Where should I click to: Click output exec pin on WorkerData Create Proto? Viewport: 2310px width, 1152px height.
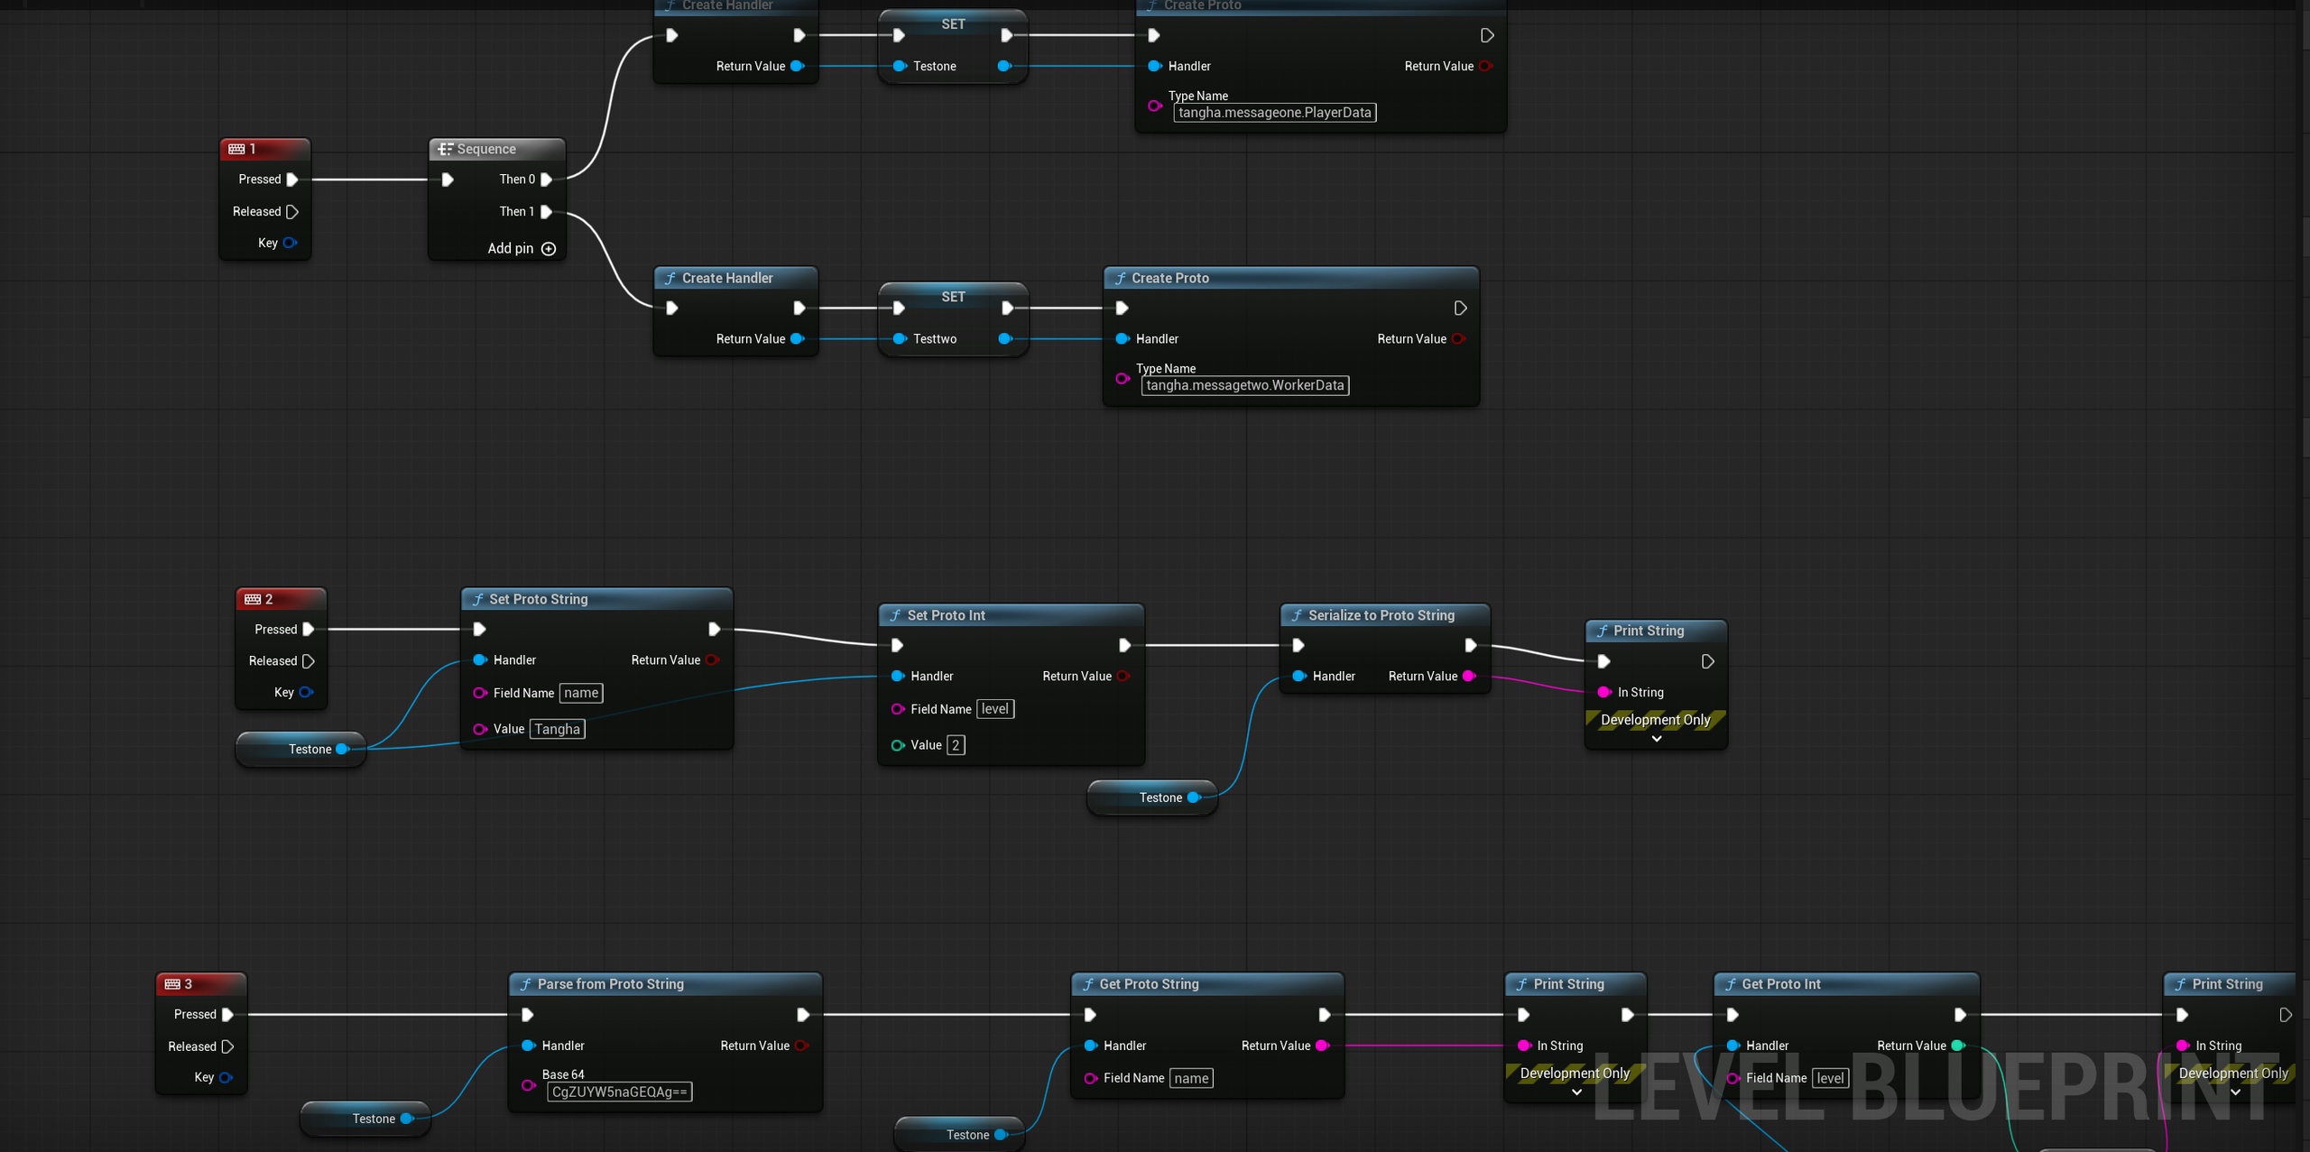pyautogui.click(x=1460, y=309)
